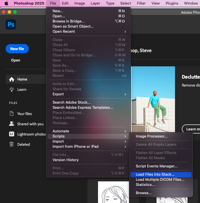Image resolution: width=200 pixels, height=203 pixels.
Task: Open the Apple menu icon
Action: point(6,3)
